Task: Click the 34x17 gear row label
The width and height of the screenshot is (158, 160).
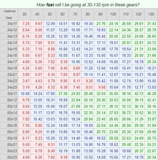Action: click(x=9, y=62)
